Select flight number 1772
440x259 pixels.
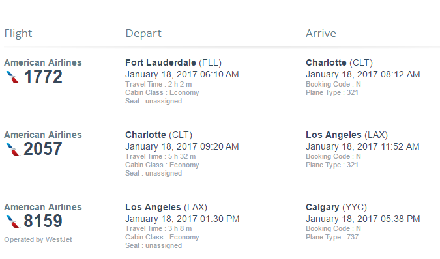click(x=43, y=76)
